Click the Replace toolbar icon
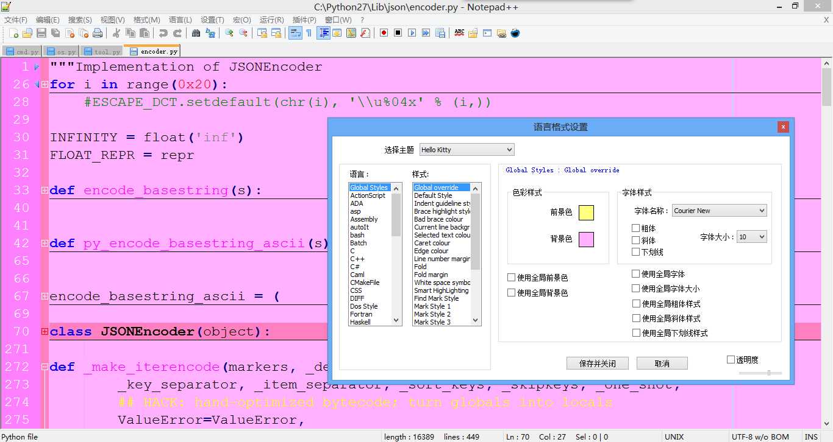The width and height of the screenshot is (833, 442). point(210,33)
